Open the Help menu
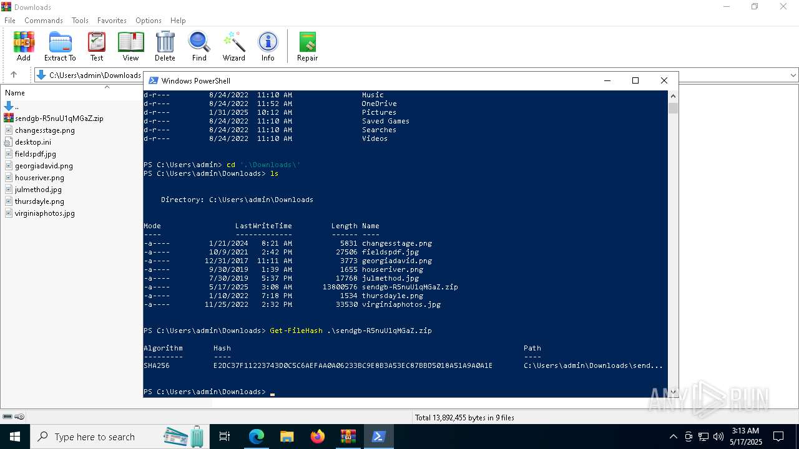 [178, 21]
